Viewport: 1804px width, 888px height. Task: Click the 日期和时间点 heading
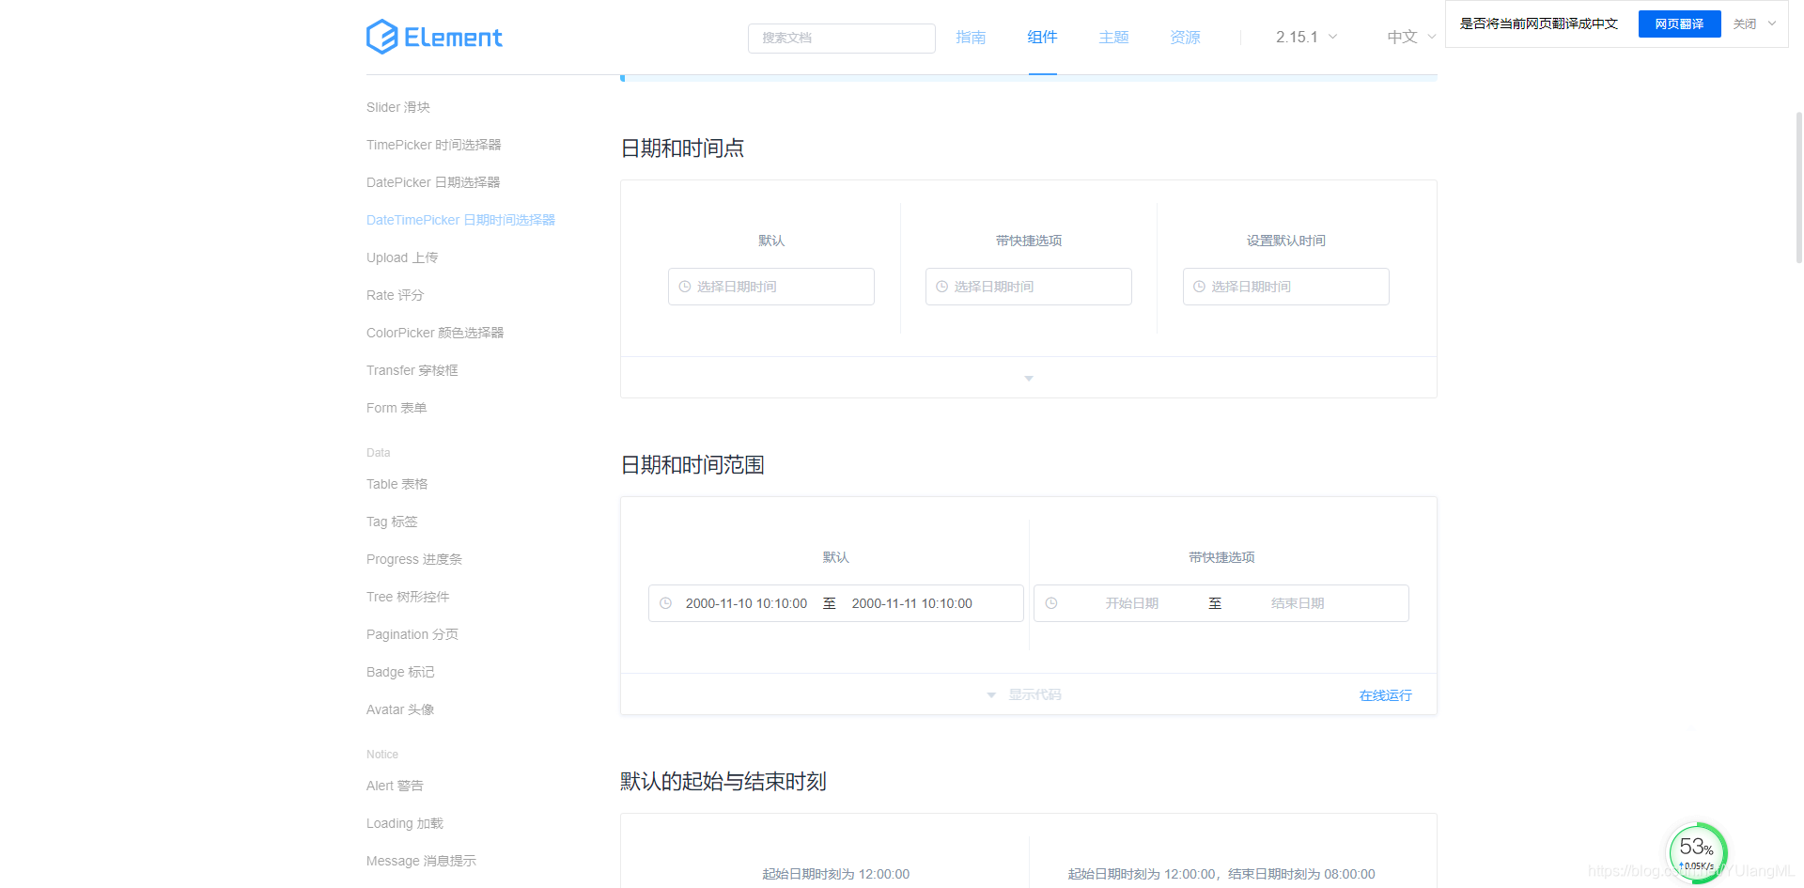(x=682, y=148)
